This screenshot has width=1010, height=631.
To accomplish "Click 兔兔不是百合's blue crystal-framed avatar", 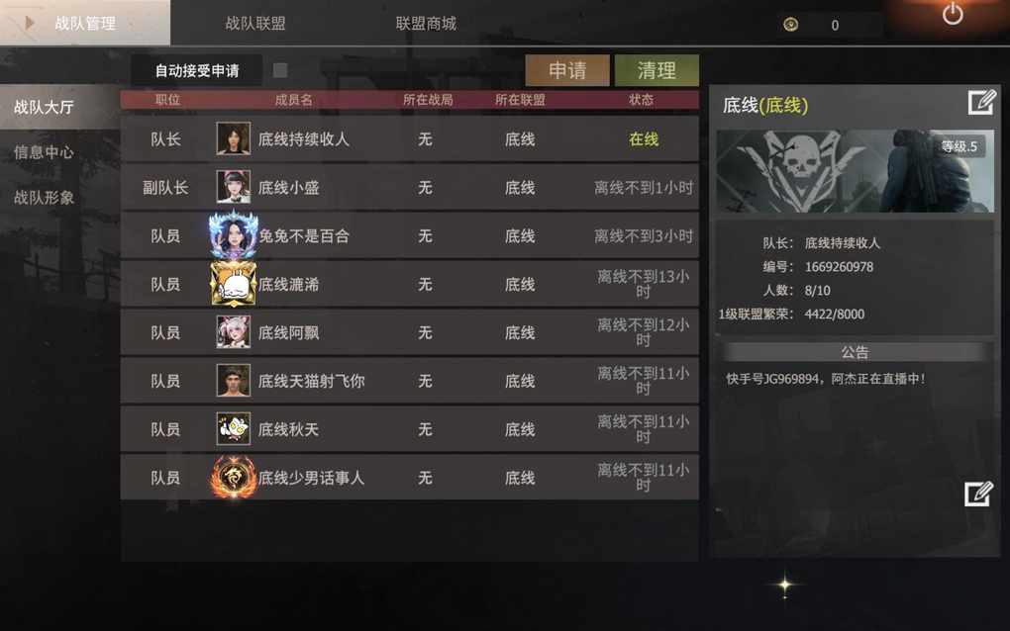I will 233,234.
